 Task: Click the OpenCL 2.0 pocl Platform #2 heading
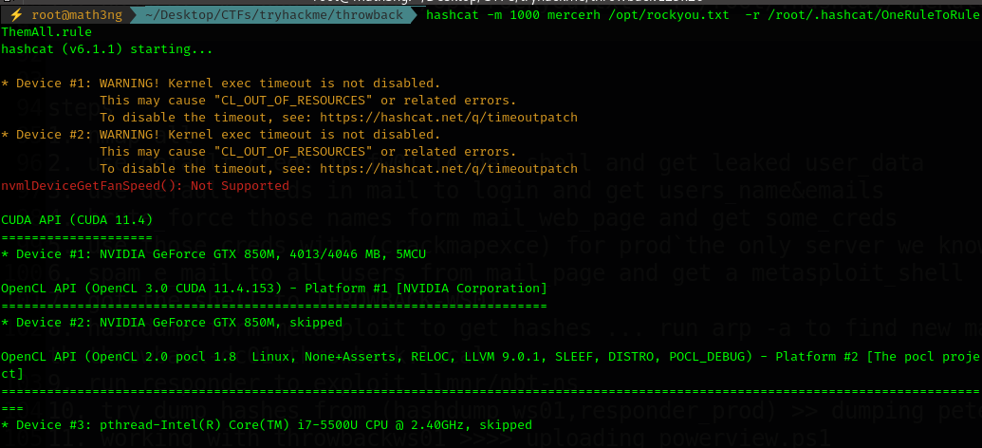coord(474,356)
